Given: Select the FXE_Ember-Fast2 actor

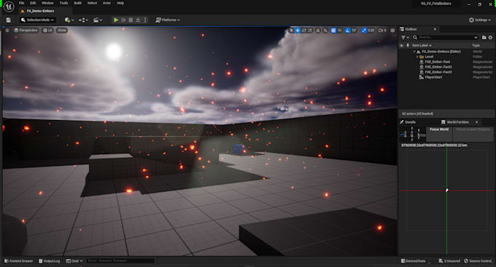Looking at the screenshot, I should pyautogui.click(x=438, y=67).
